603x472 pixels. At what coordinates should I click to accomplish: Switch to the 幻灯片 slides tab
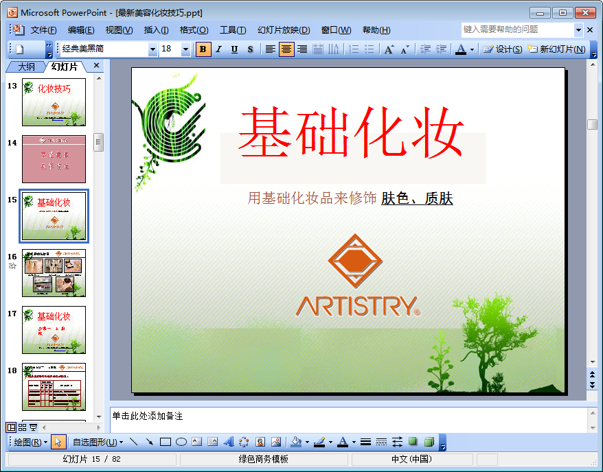pos(65,67)
